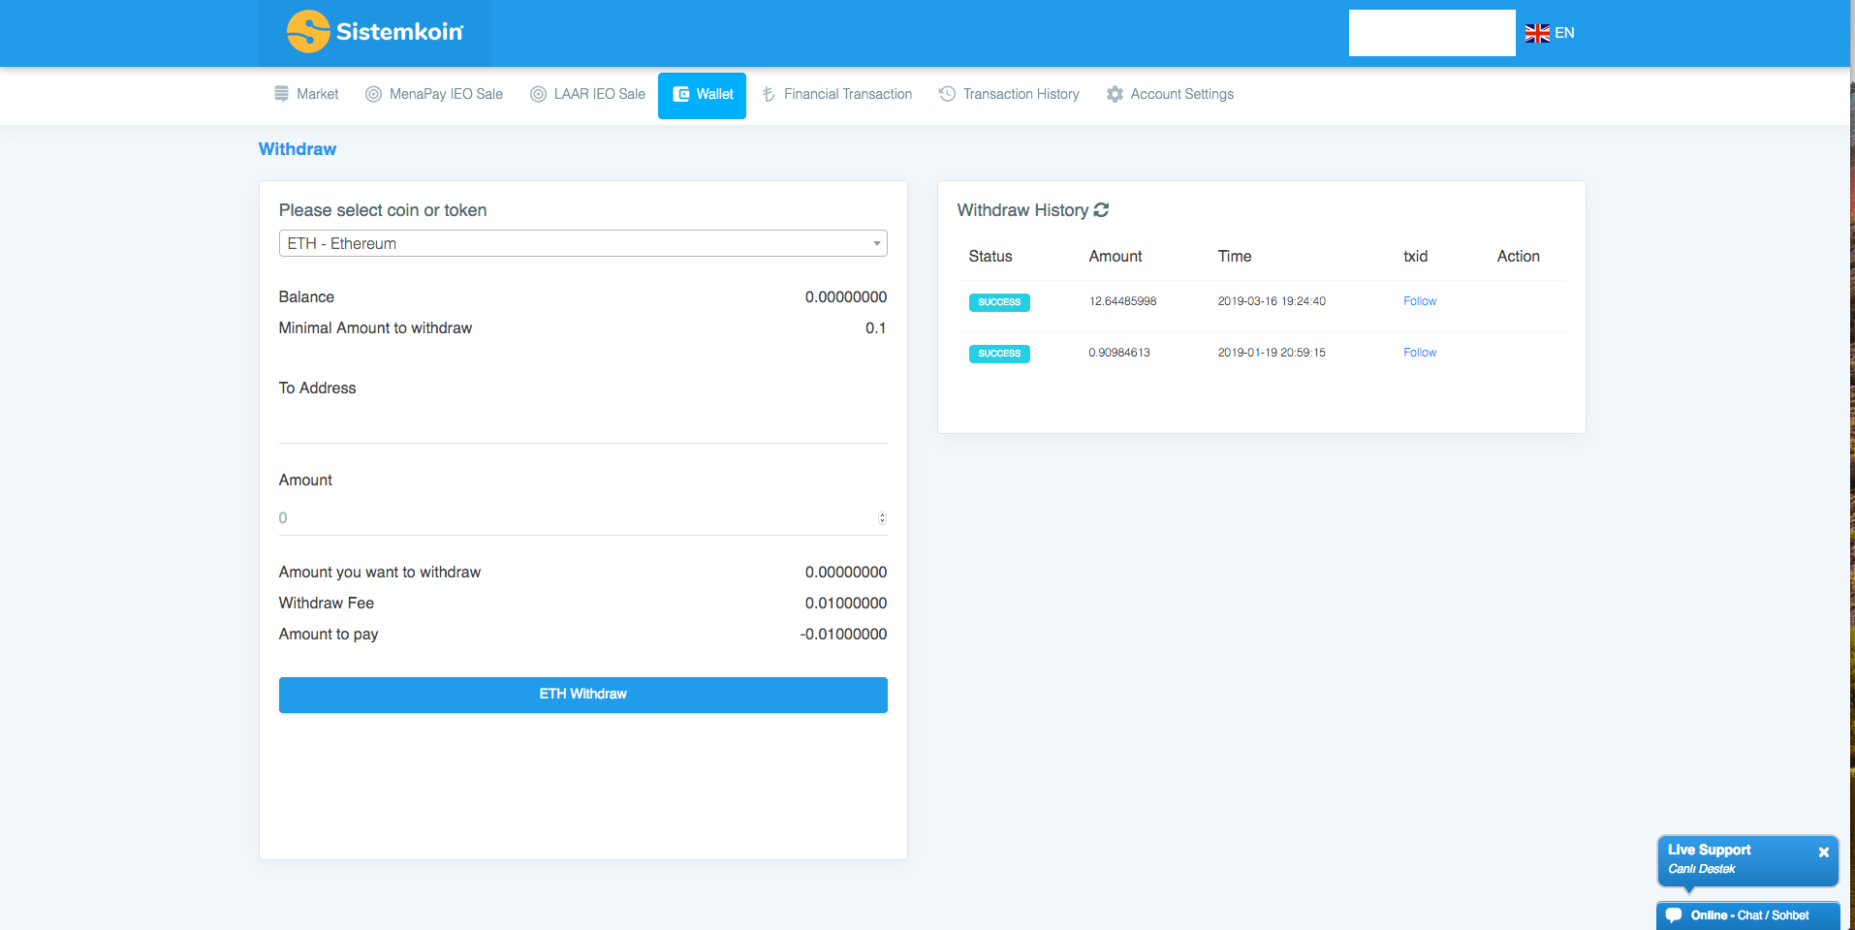Screen dimensions: 1855x930
Task: Click the LAAR IEO Sale target icon
Action: click(x=538, y=94)
